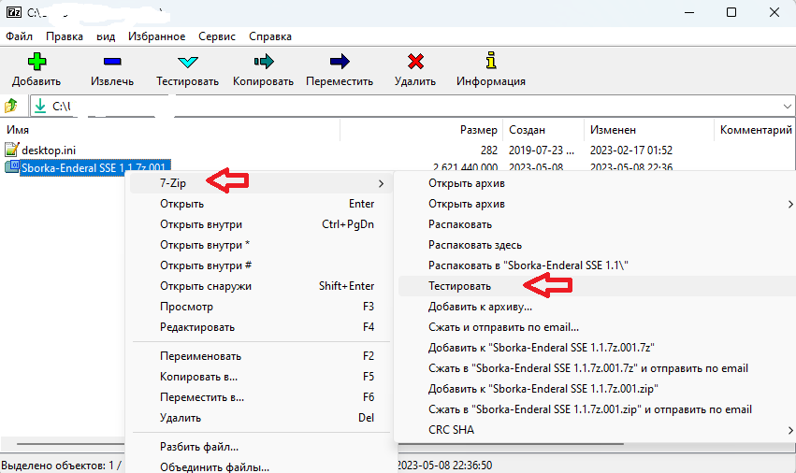The width and height of the screenshot is (796, 473).
Task: Click the green plus Add icon
Action: tap(36, 63)
